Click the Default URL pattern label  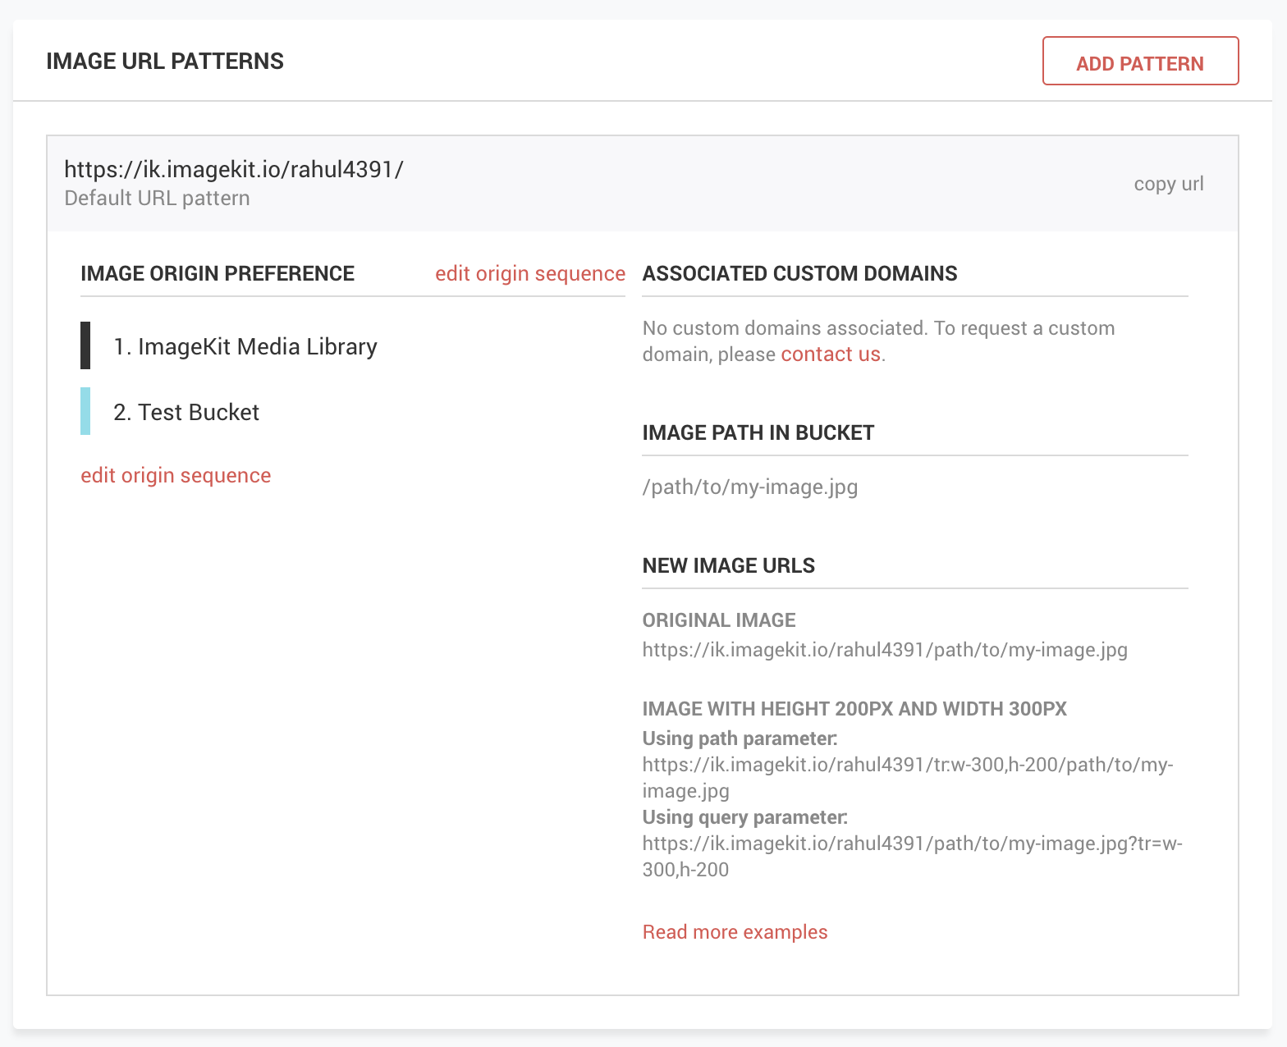(157, 199)
